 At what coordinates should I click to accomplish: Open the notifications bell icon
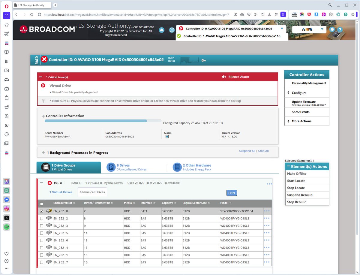(x=332, y=29)
